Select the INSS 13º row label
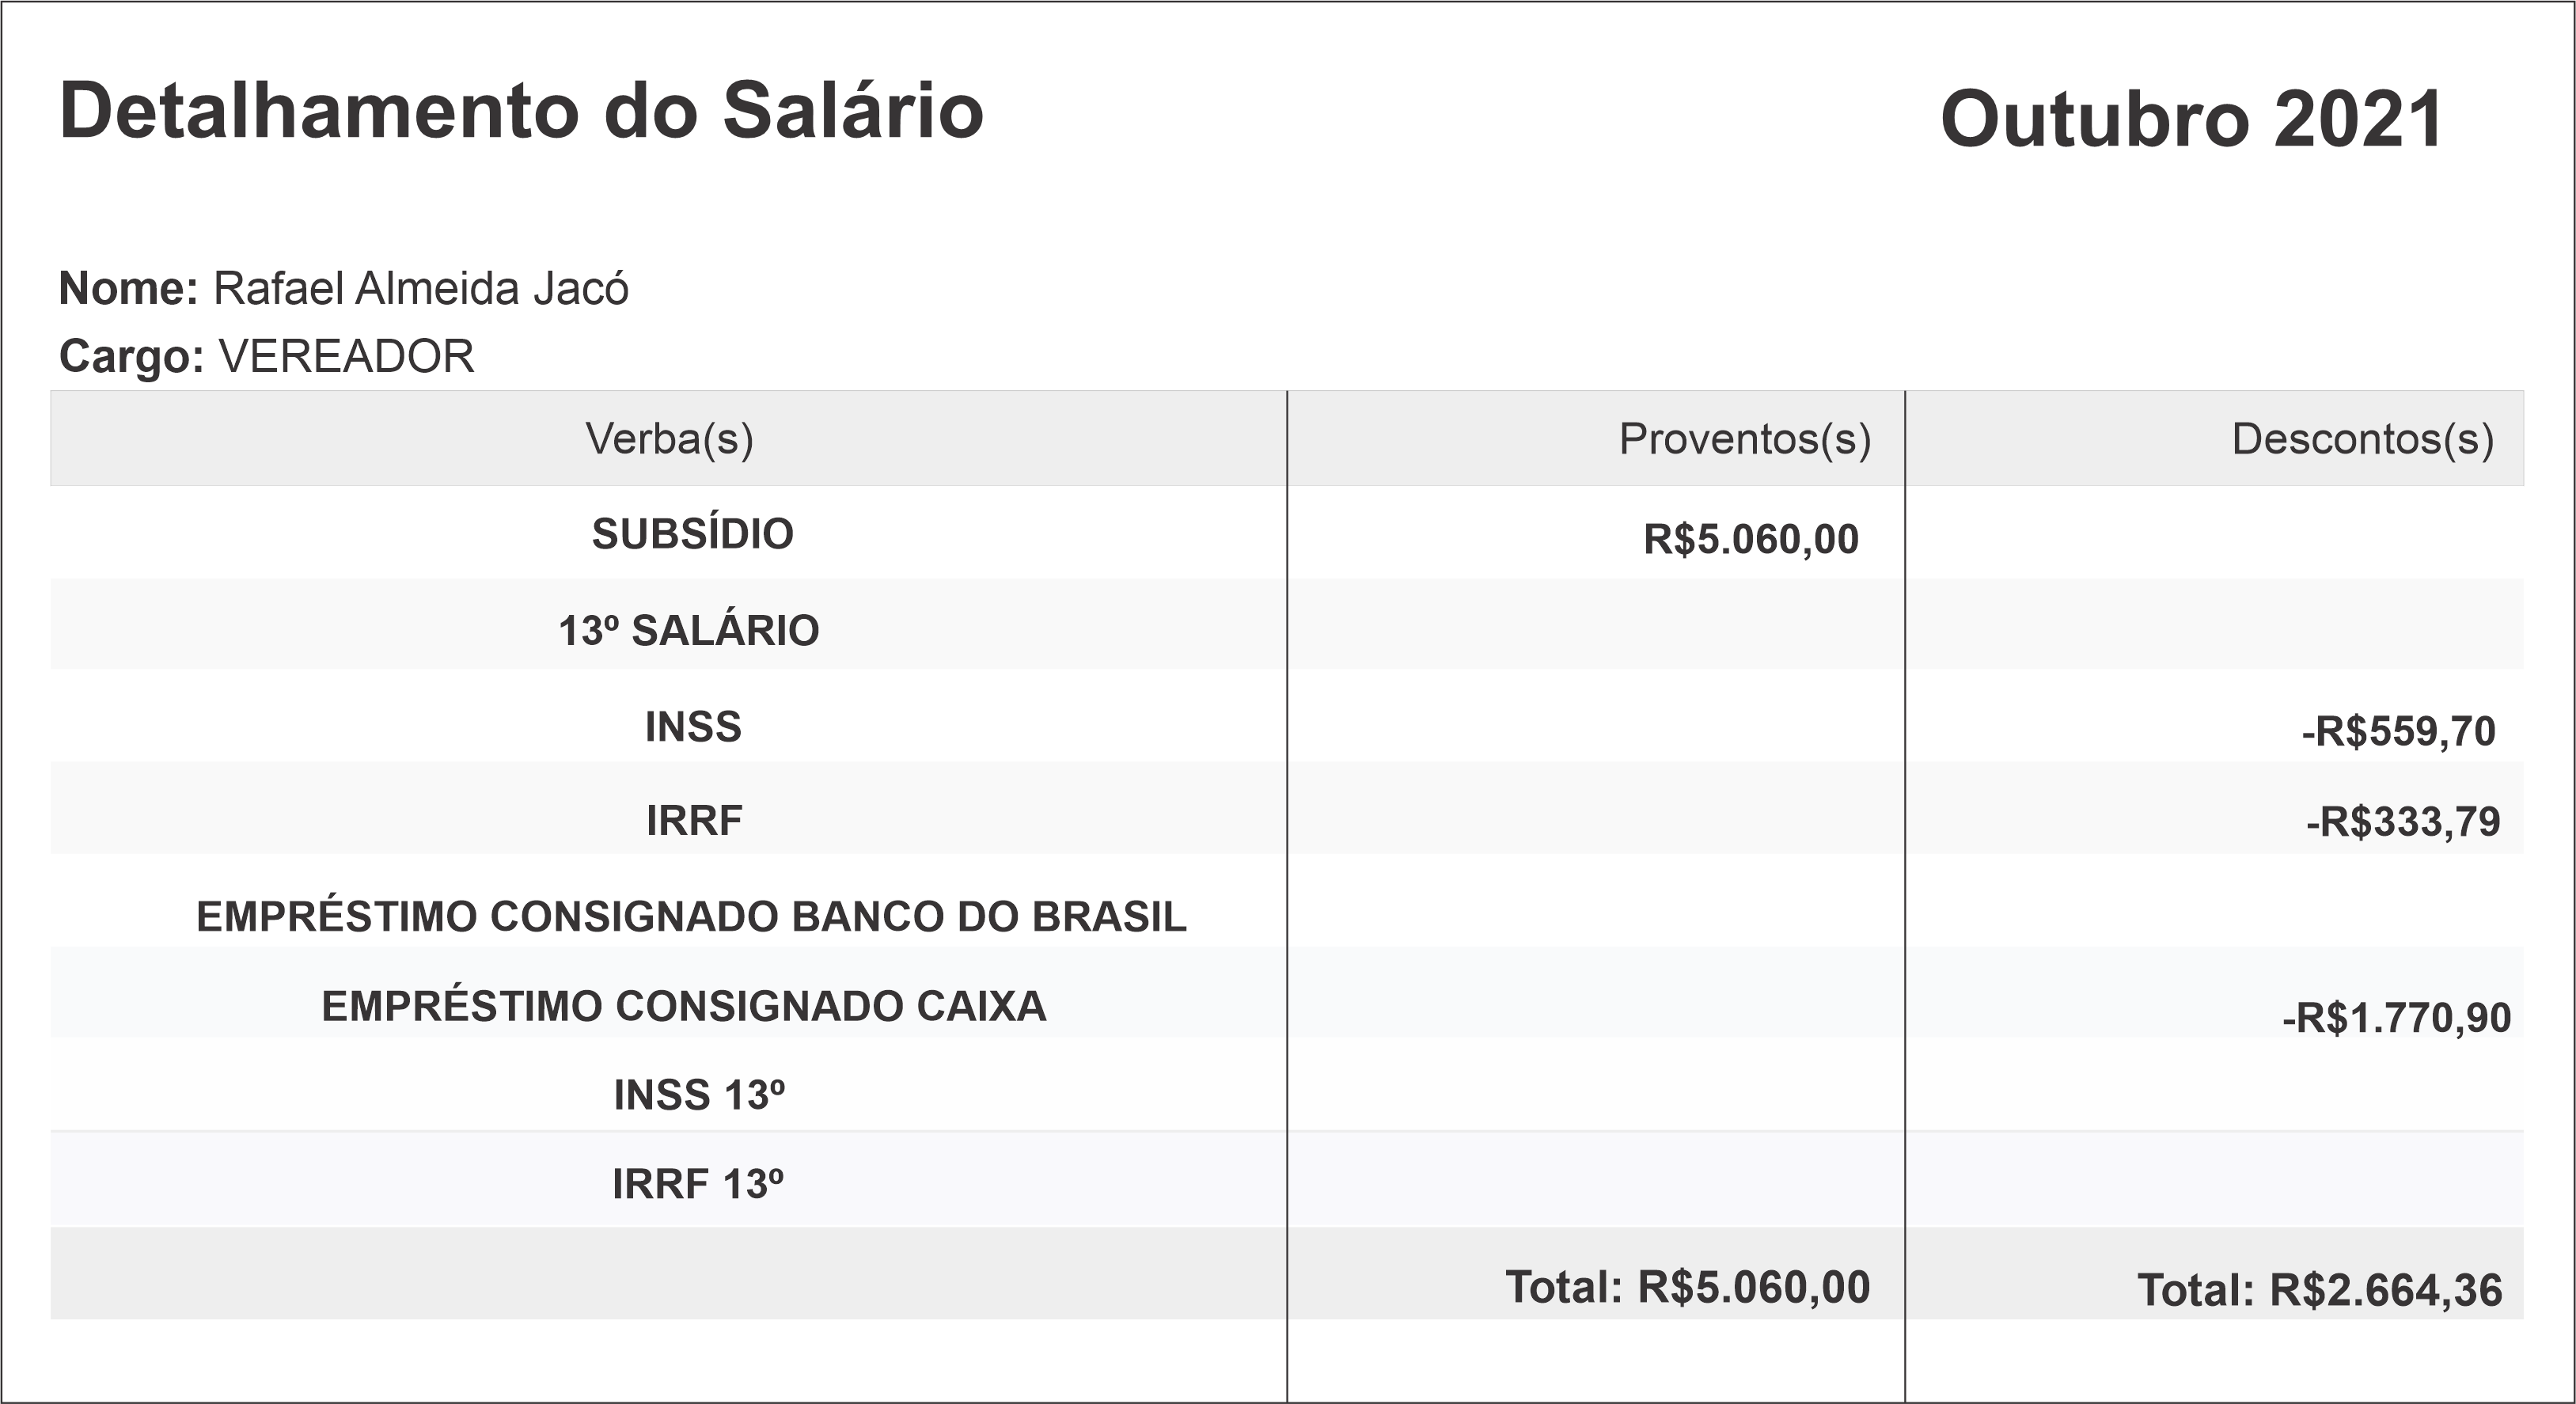This screenshot has width=2576, height=1404. [698, 1096]
